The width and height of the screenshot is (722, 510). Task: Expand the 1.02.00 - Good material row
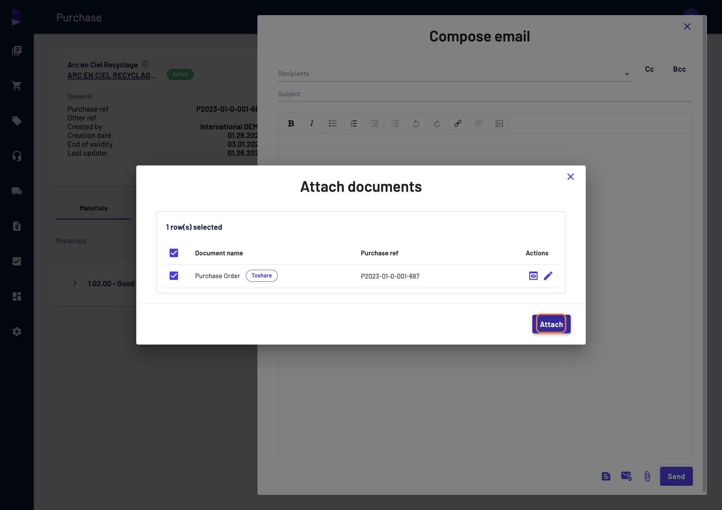tap(75, 283)
